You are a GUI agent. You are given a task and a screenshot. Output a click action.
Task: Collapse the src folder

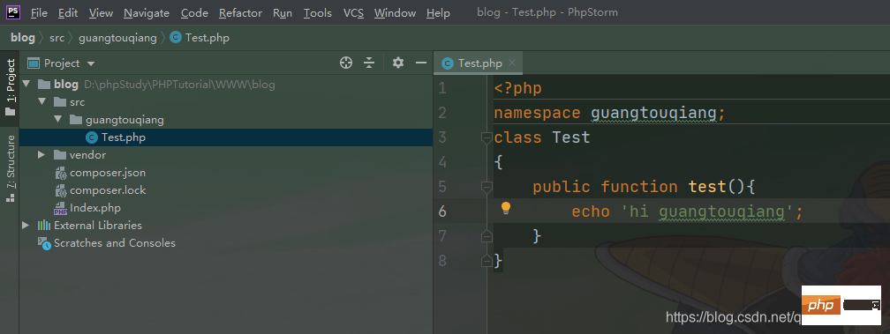[x=41, y=102]
